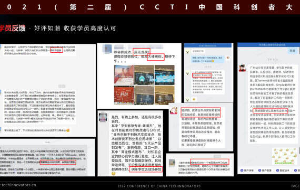Click the laughing emoji below 明年争取去现场参加
Screen dimensions: 300x190
pos(114,174)
